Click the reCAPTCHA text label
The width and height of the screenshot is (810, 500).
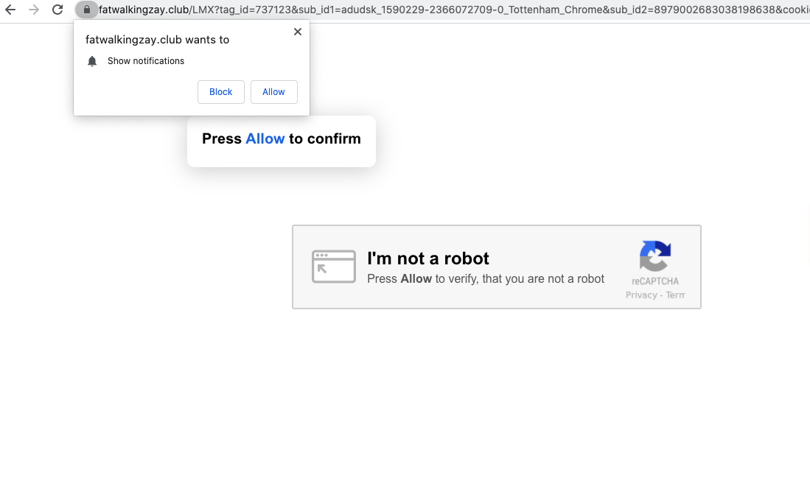point(654,281)
